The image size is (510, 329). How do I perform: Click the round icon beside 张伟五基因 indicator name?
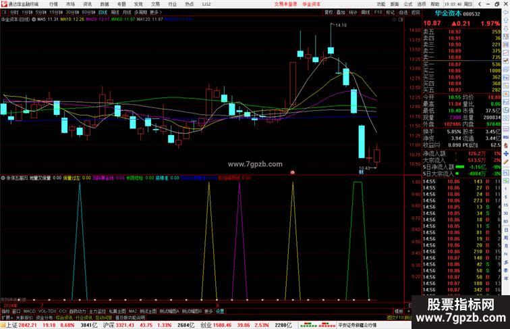3,178
